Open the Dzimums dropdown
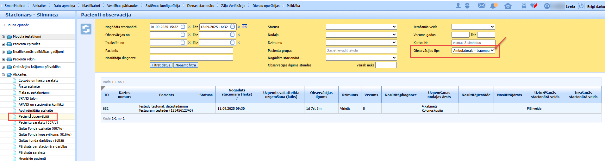 pos(361,43)
